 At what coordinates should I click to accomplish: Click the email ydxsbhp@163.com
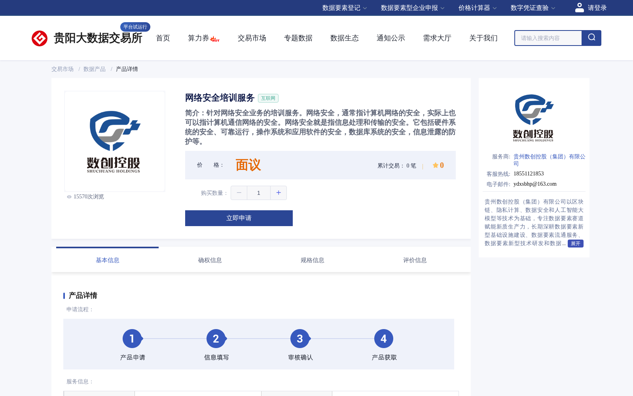click(535, 184)
